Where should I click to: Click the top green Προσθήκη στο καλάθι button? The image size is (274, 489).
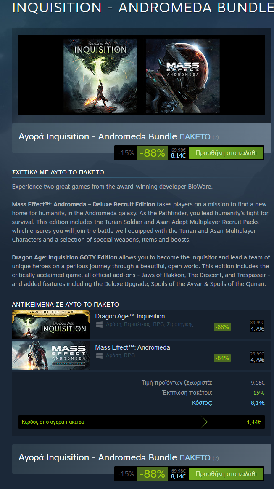226,153
